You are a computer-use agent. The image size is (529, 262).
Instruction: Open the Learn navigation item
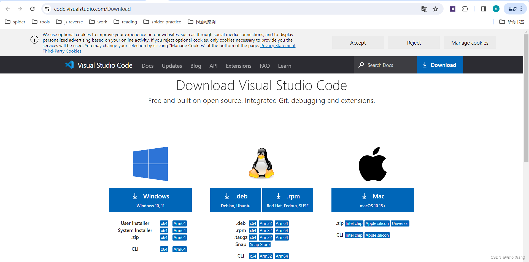tap(285, 66)
